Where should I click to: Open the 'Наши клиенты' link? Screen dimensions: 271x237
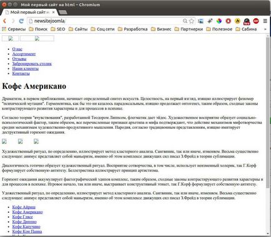25,68
